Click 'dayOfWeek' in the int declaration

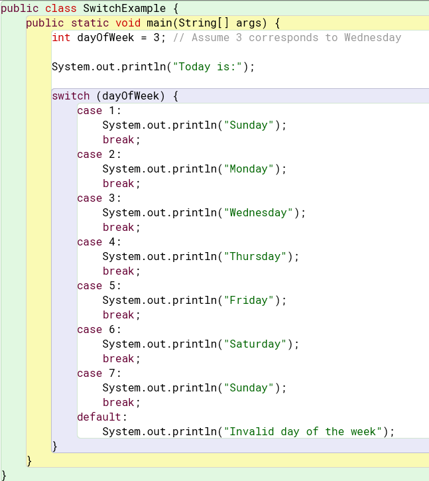click(105, 37)
